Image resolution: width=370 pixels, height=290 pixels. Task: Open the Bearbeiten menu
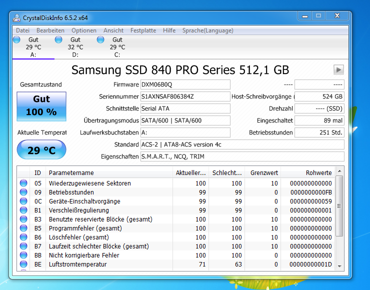point(50,30)
